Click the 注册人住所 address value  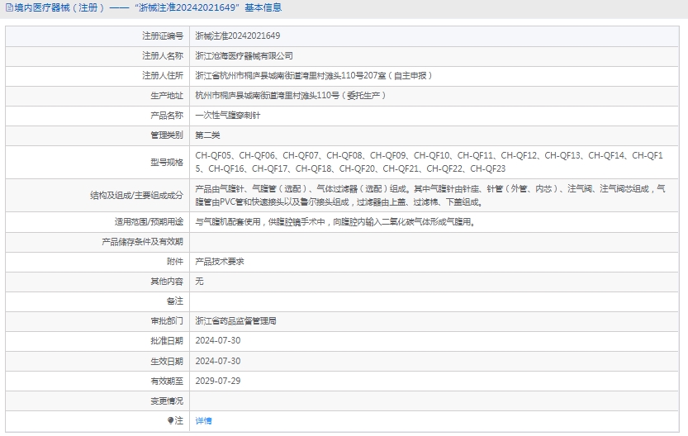313,75
